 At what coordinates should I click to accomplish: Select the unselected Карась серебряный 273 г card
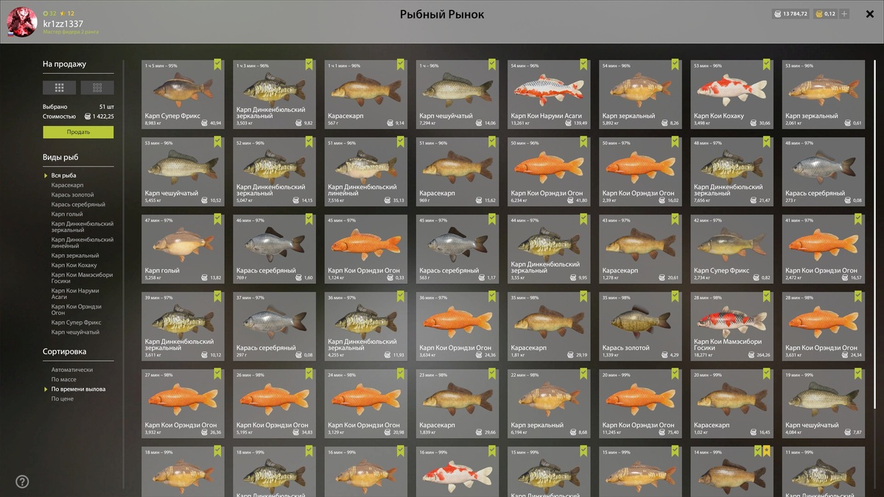(x=824, y=171)
